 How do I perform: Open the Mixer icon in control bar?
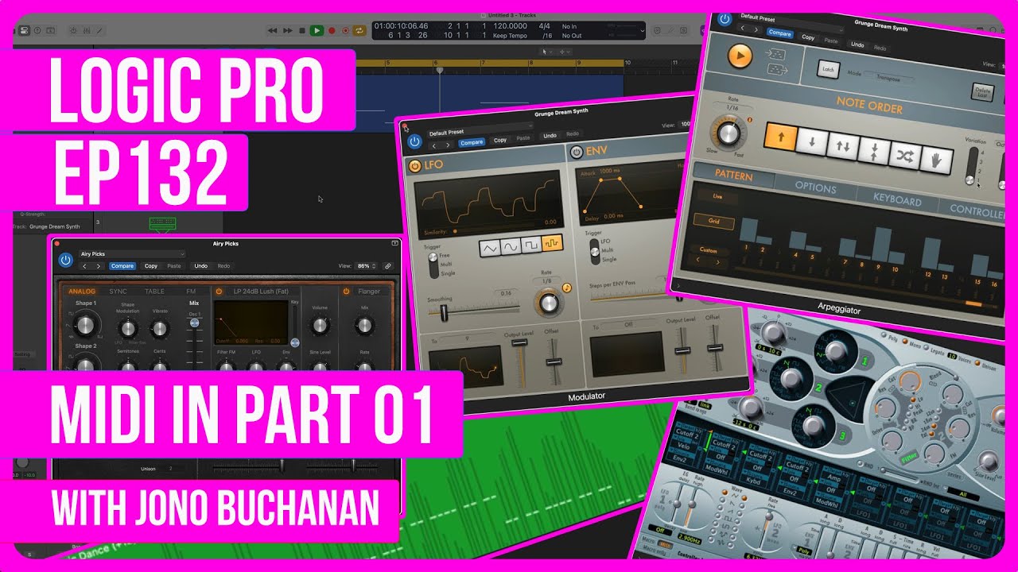[87, 30]
